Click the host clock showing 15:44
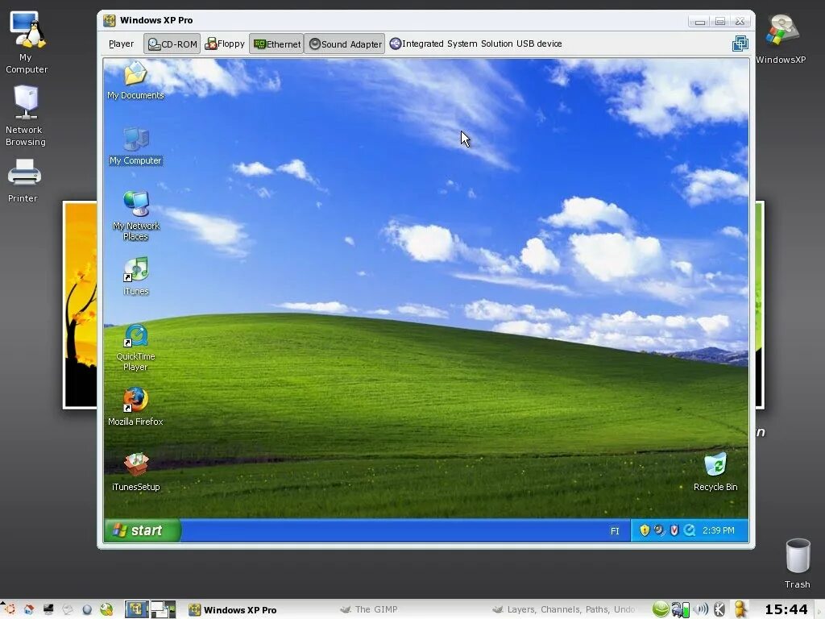Screen dimensions: 825x619 [786, 609]
